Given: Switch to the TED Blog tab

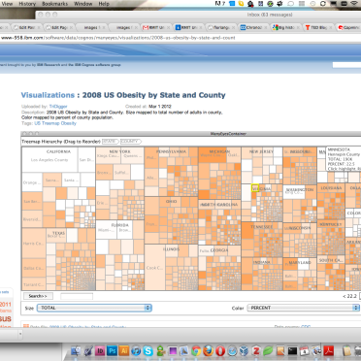Looking at the screenshot, I should [x=318, y=28].
